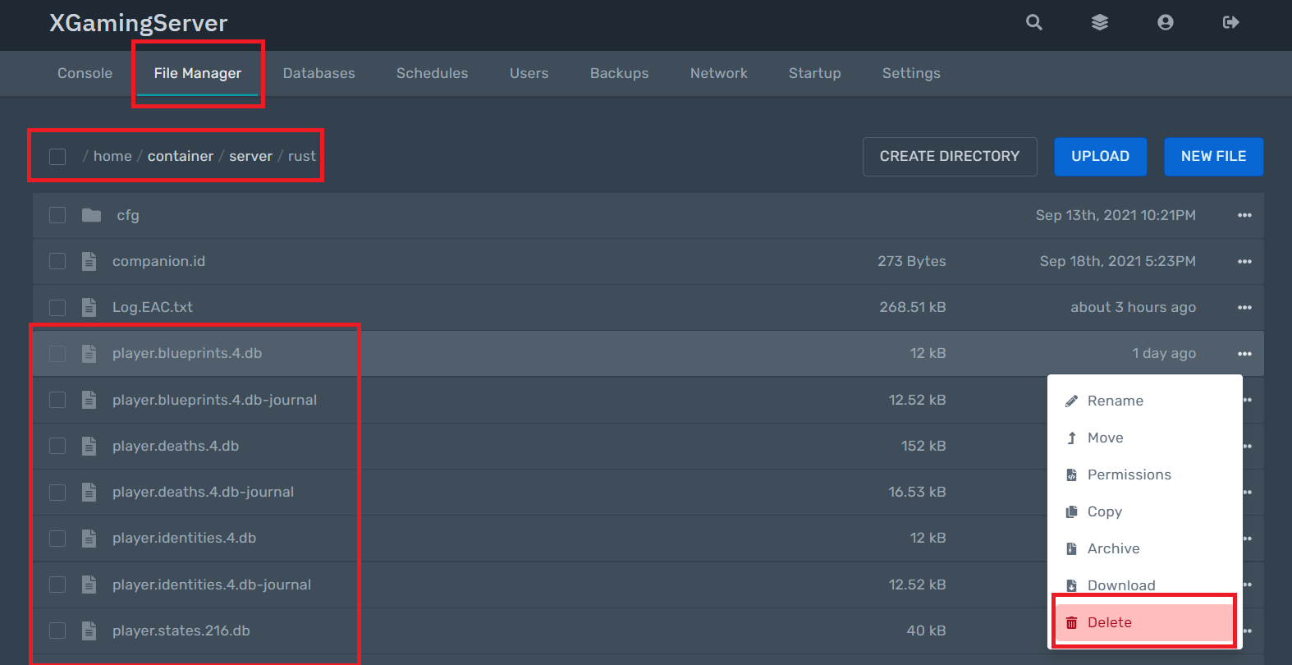Open the Settings tab
Screen dimensions: 1292x665
[x=911, y=73]
